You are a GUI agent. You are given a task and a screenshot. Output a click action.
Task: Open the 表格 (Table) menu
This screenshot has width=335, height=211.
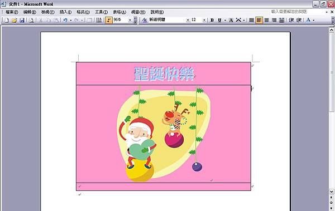click(119, 12)
